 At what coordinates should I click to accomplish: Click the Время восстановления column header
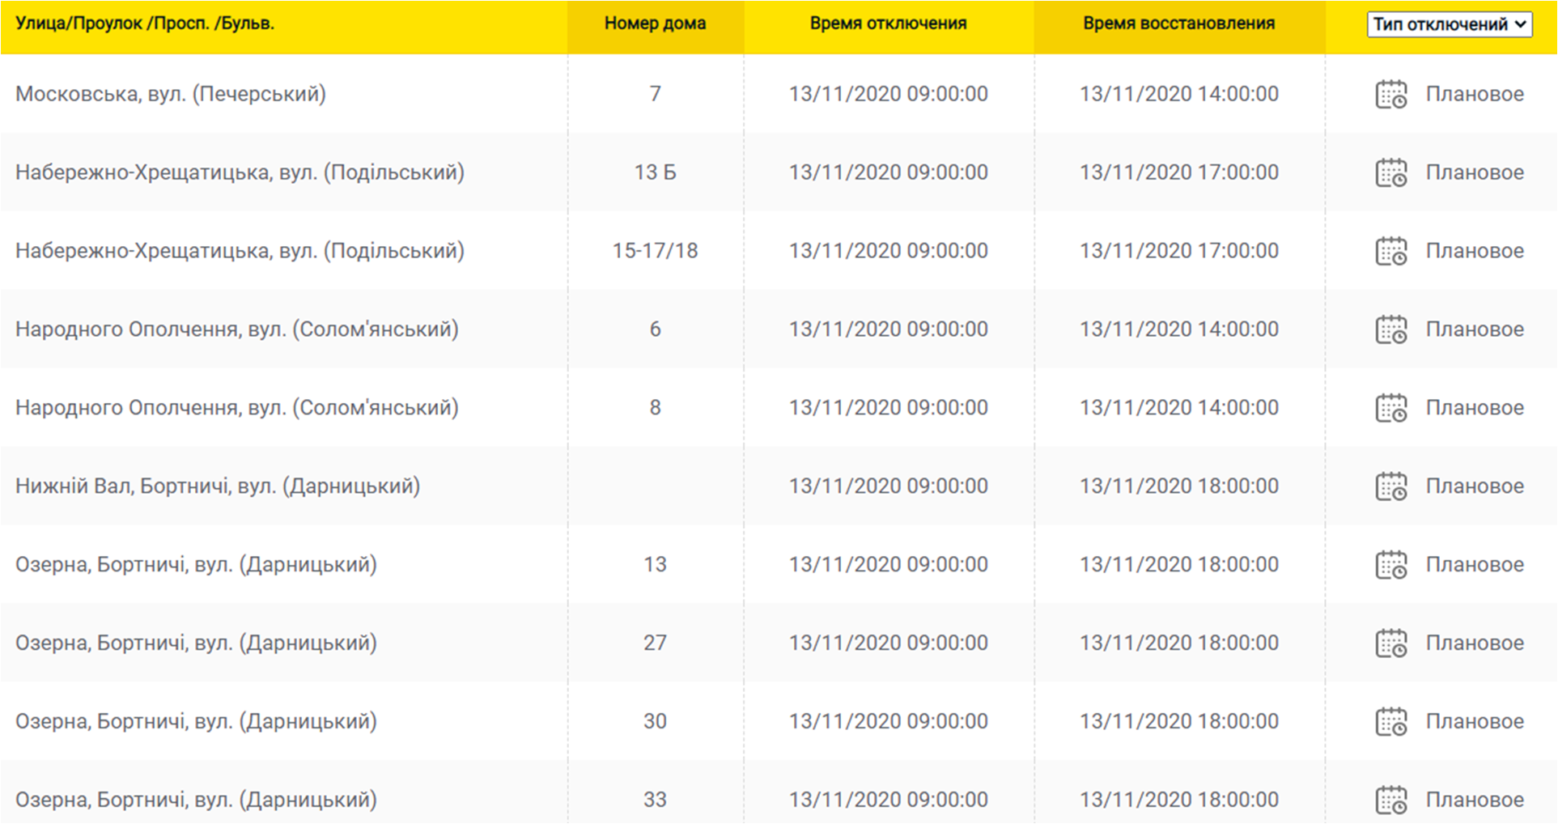1178,23
